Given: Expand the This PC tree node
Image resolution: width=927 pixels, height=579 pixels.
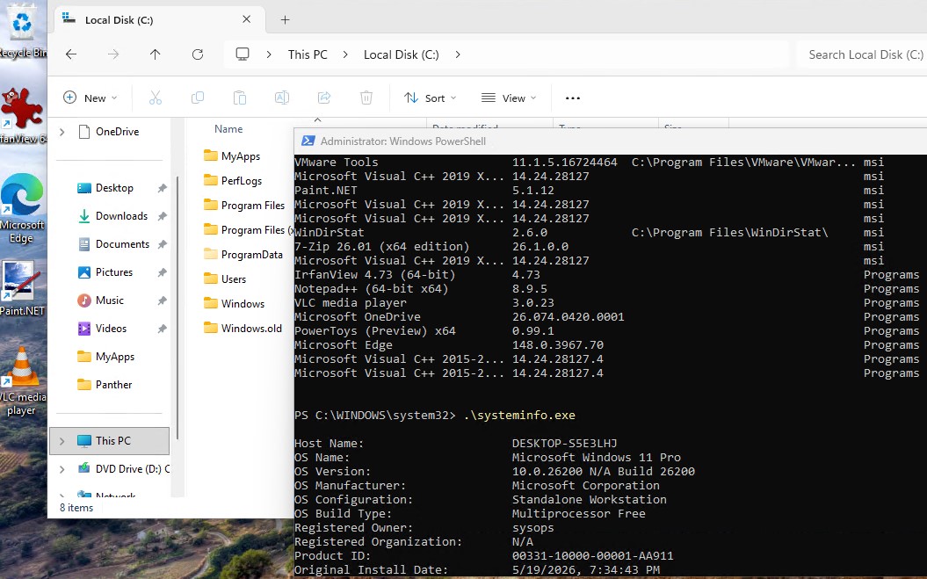Looking at the screenshot, I should pyautogui.click(x=62, y=441).
